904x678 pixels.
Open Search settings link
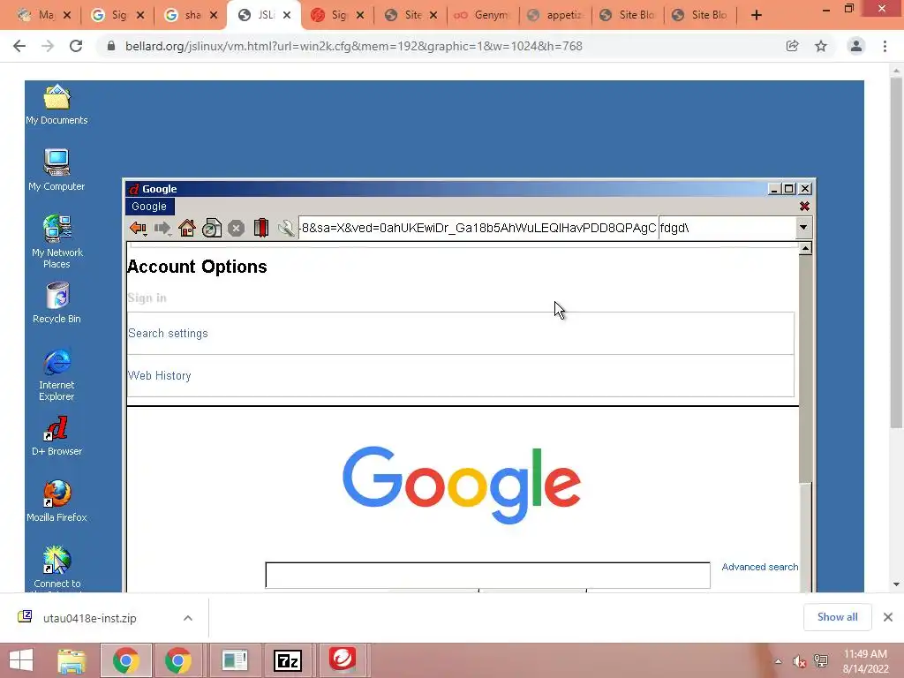[x=168, y=333]
